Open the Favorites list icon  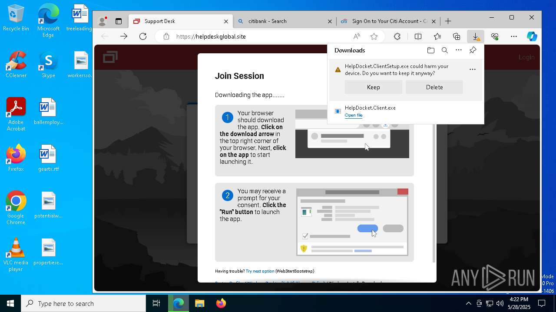pos(437,36)
